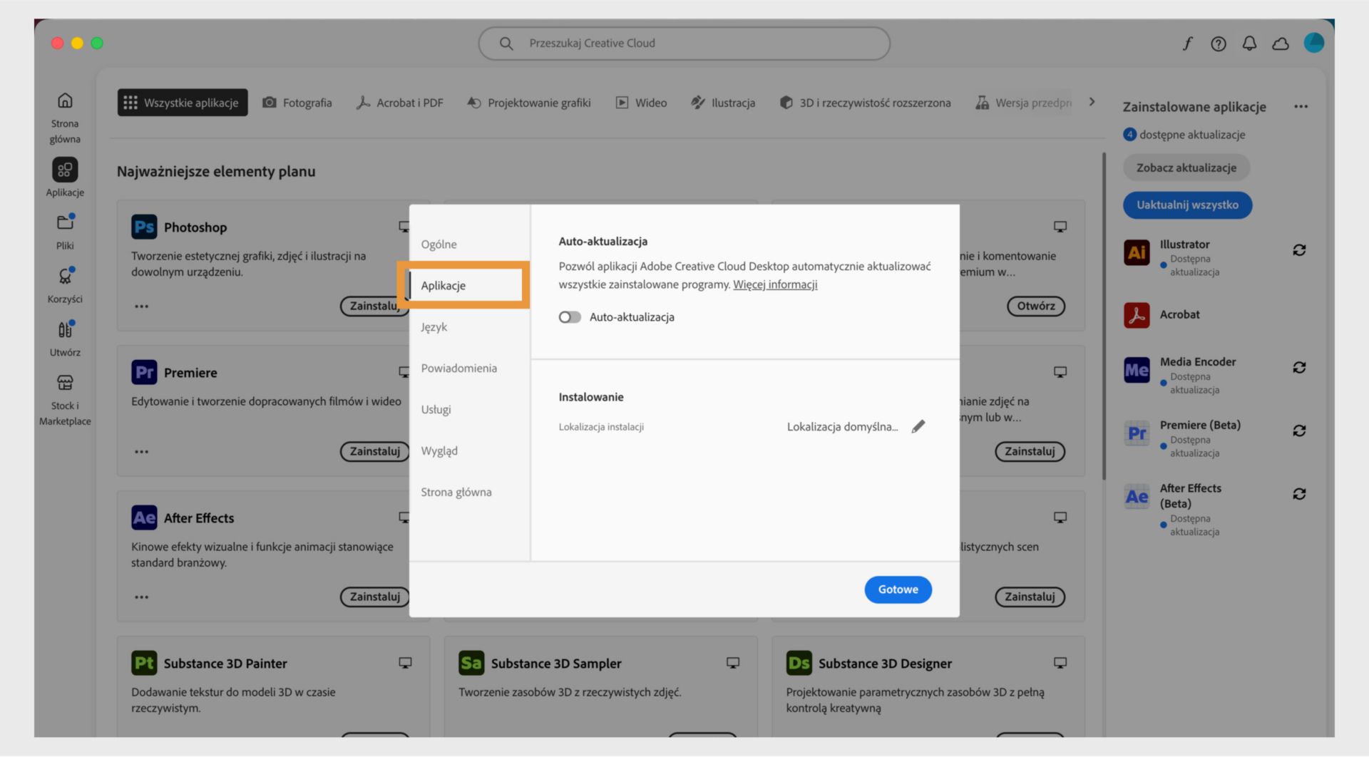Click the Media Encoder update refresh icon
This screenshot has height=757, width=1369.
(1299, 368)
